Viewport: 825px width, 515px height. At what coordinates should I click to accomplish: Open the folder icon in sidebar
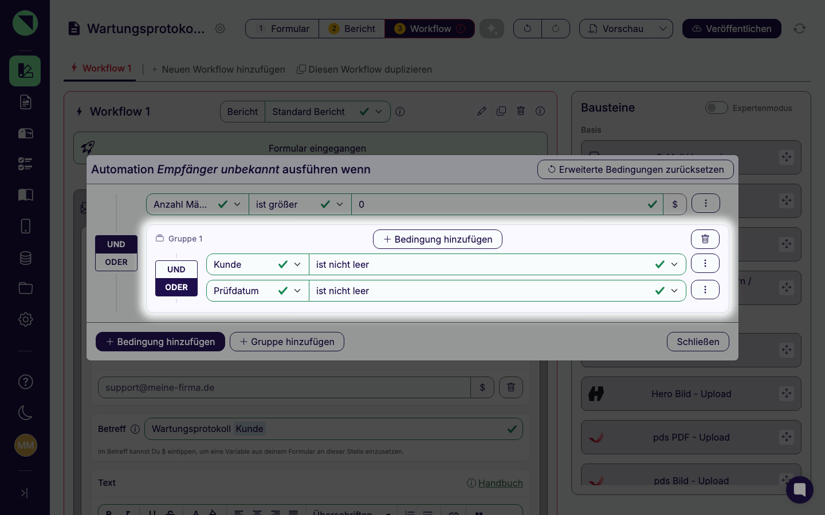click(x=25, y=288)
